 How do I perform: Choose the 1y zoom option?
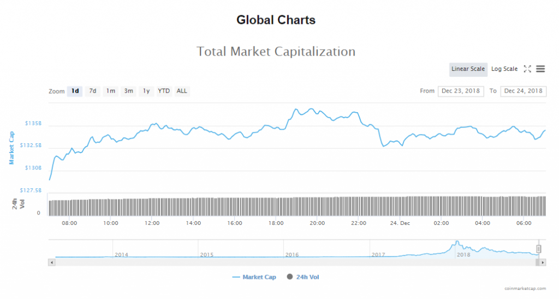(146, 91)
